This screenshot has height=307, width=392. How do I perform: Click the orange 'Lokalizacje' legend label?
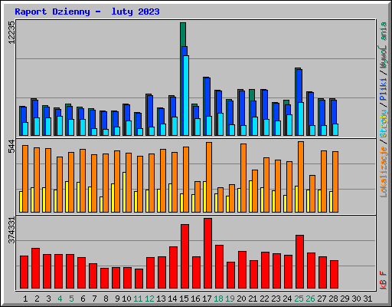[384, 171]
